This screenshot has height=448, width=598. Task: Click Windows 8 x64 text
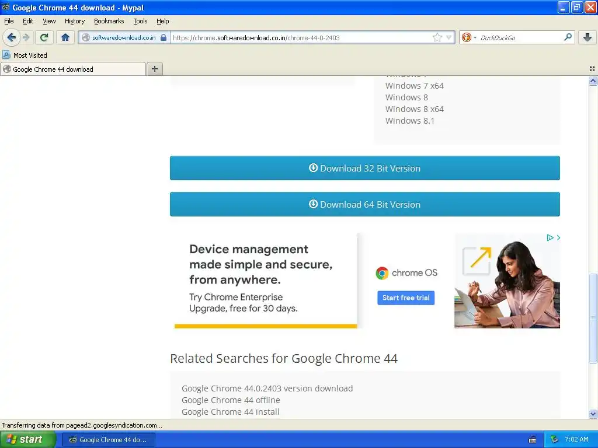[x=415, y=109]
